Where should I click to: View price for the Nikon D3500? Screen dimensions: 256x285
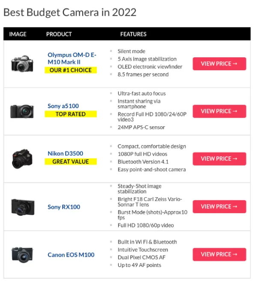(x=219, y=159)
